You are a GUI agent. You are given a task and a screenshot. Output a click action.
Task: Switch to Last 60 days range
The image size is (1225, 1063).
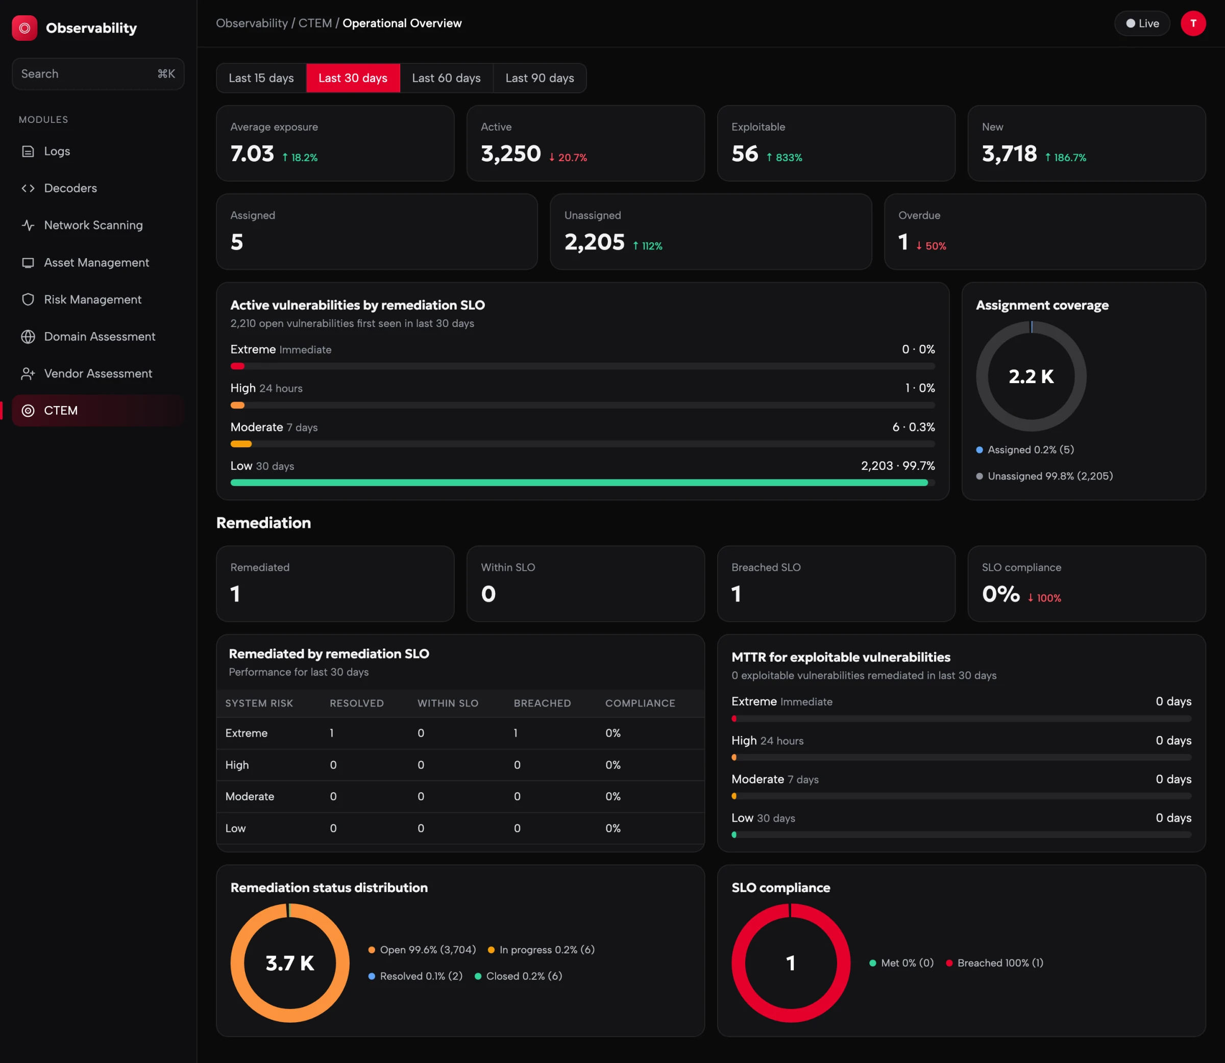click(446, 79)
